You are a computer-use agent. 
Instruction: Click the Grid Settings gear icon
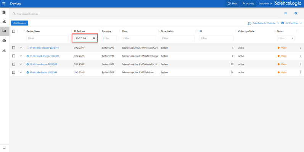pyautogui.click(x=283, y=23)
